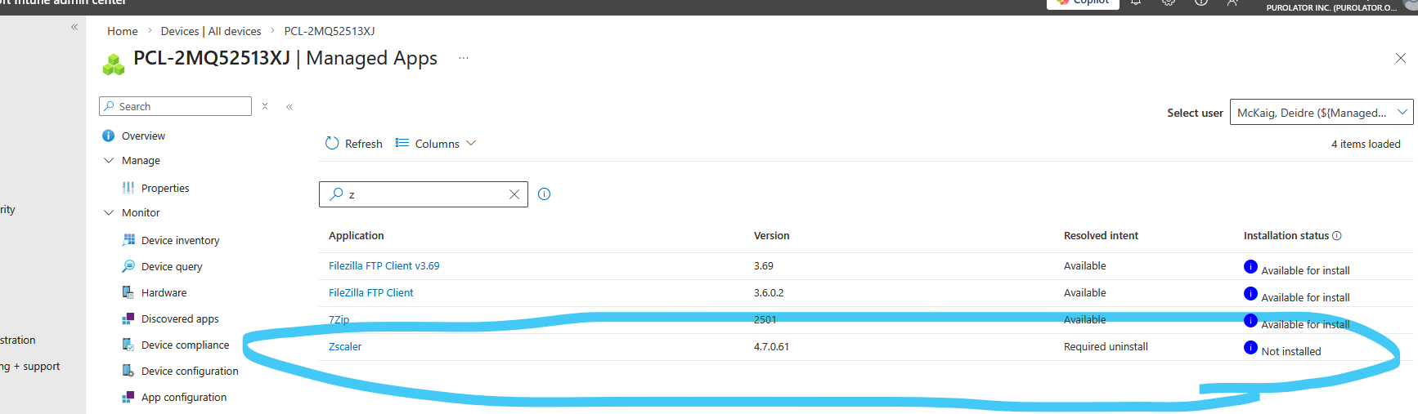
Task: Open the Columns dropdown
Action: click(x=436, y=144)
